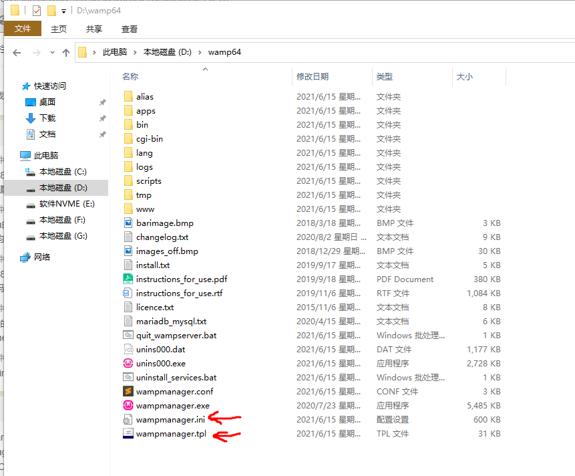Open instructions_for_use.pdf document
575x476 pixels.
(x=181, y=279)
